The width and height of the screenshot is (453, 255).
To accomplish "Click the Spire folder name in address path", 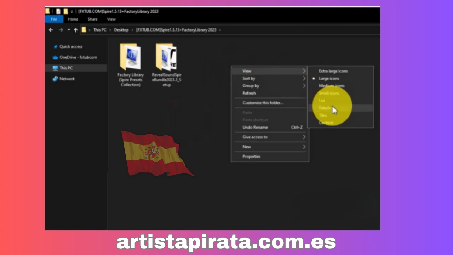I will 176,30.
